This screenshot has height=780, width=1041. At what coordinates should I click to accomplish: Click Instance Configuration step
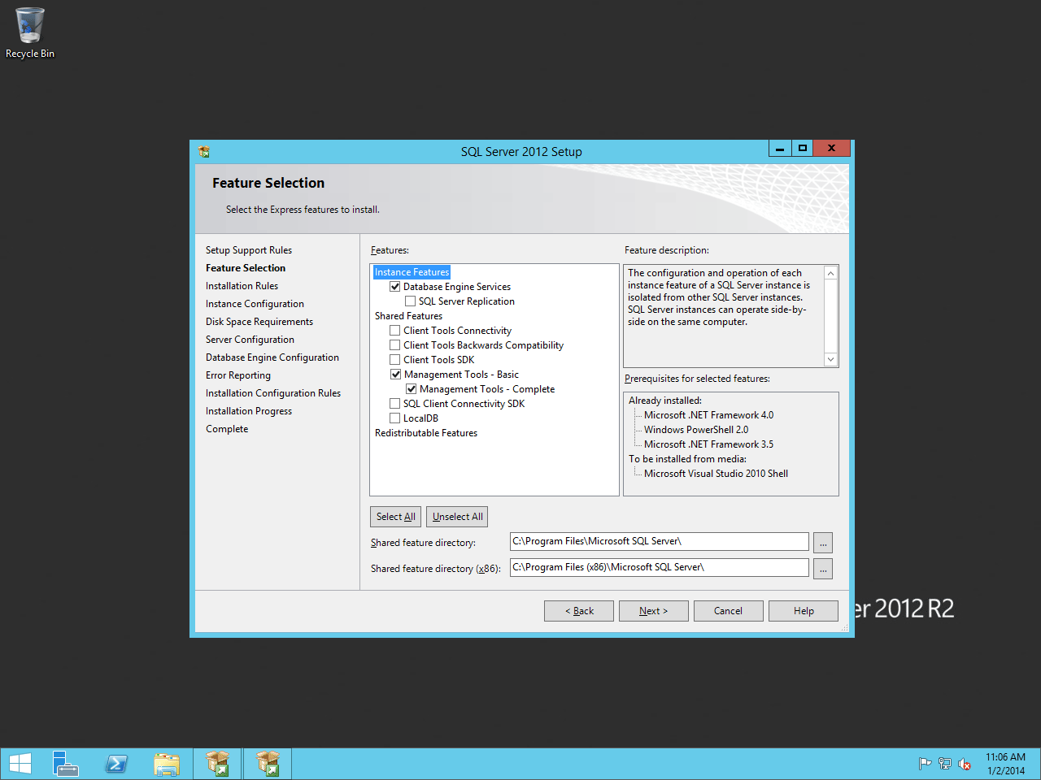[255, 304]
